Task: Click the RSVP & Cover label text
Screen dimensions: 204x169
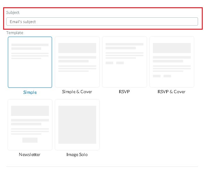Action: click(x=172, y=92)
